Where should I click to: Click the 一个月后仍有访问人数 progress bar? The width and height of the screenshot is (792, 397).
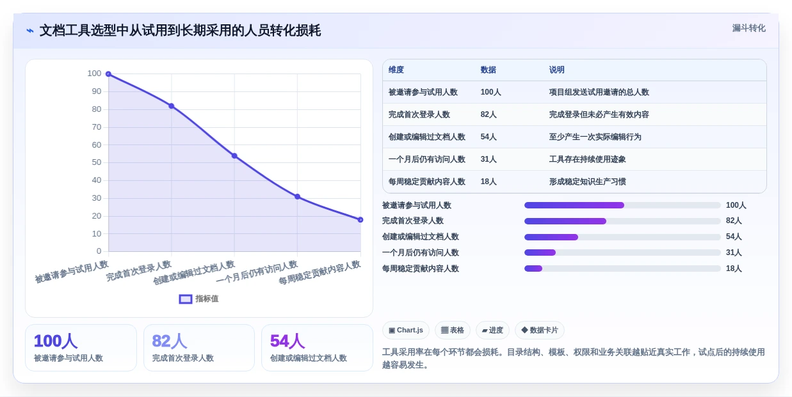click(622, 253)
